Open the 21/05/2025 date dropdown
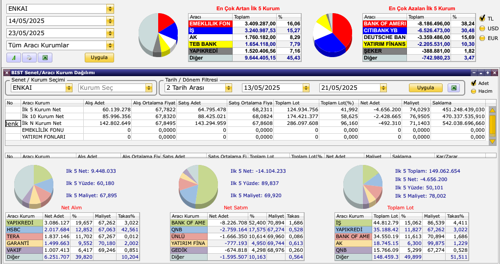 [383, 88]
